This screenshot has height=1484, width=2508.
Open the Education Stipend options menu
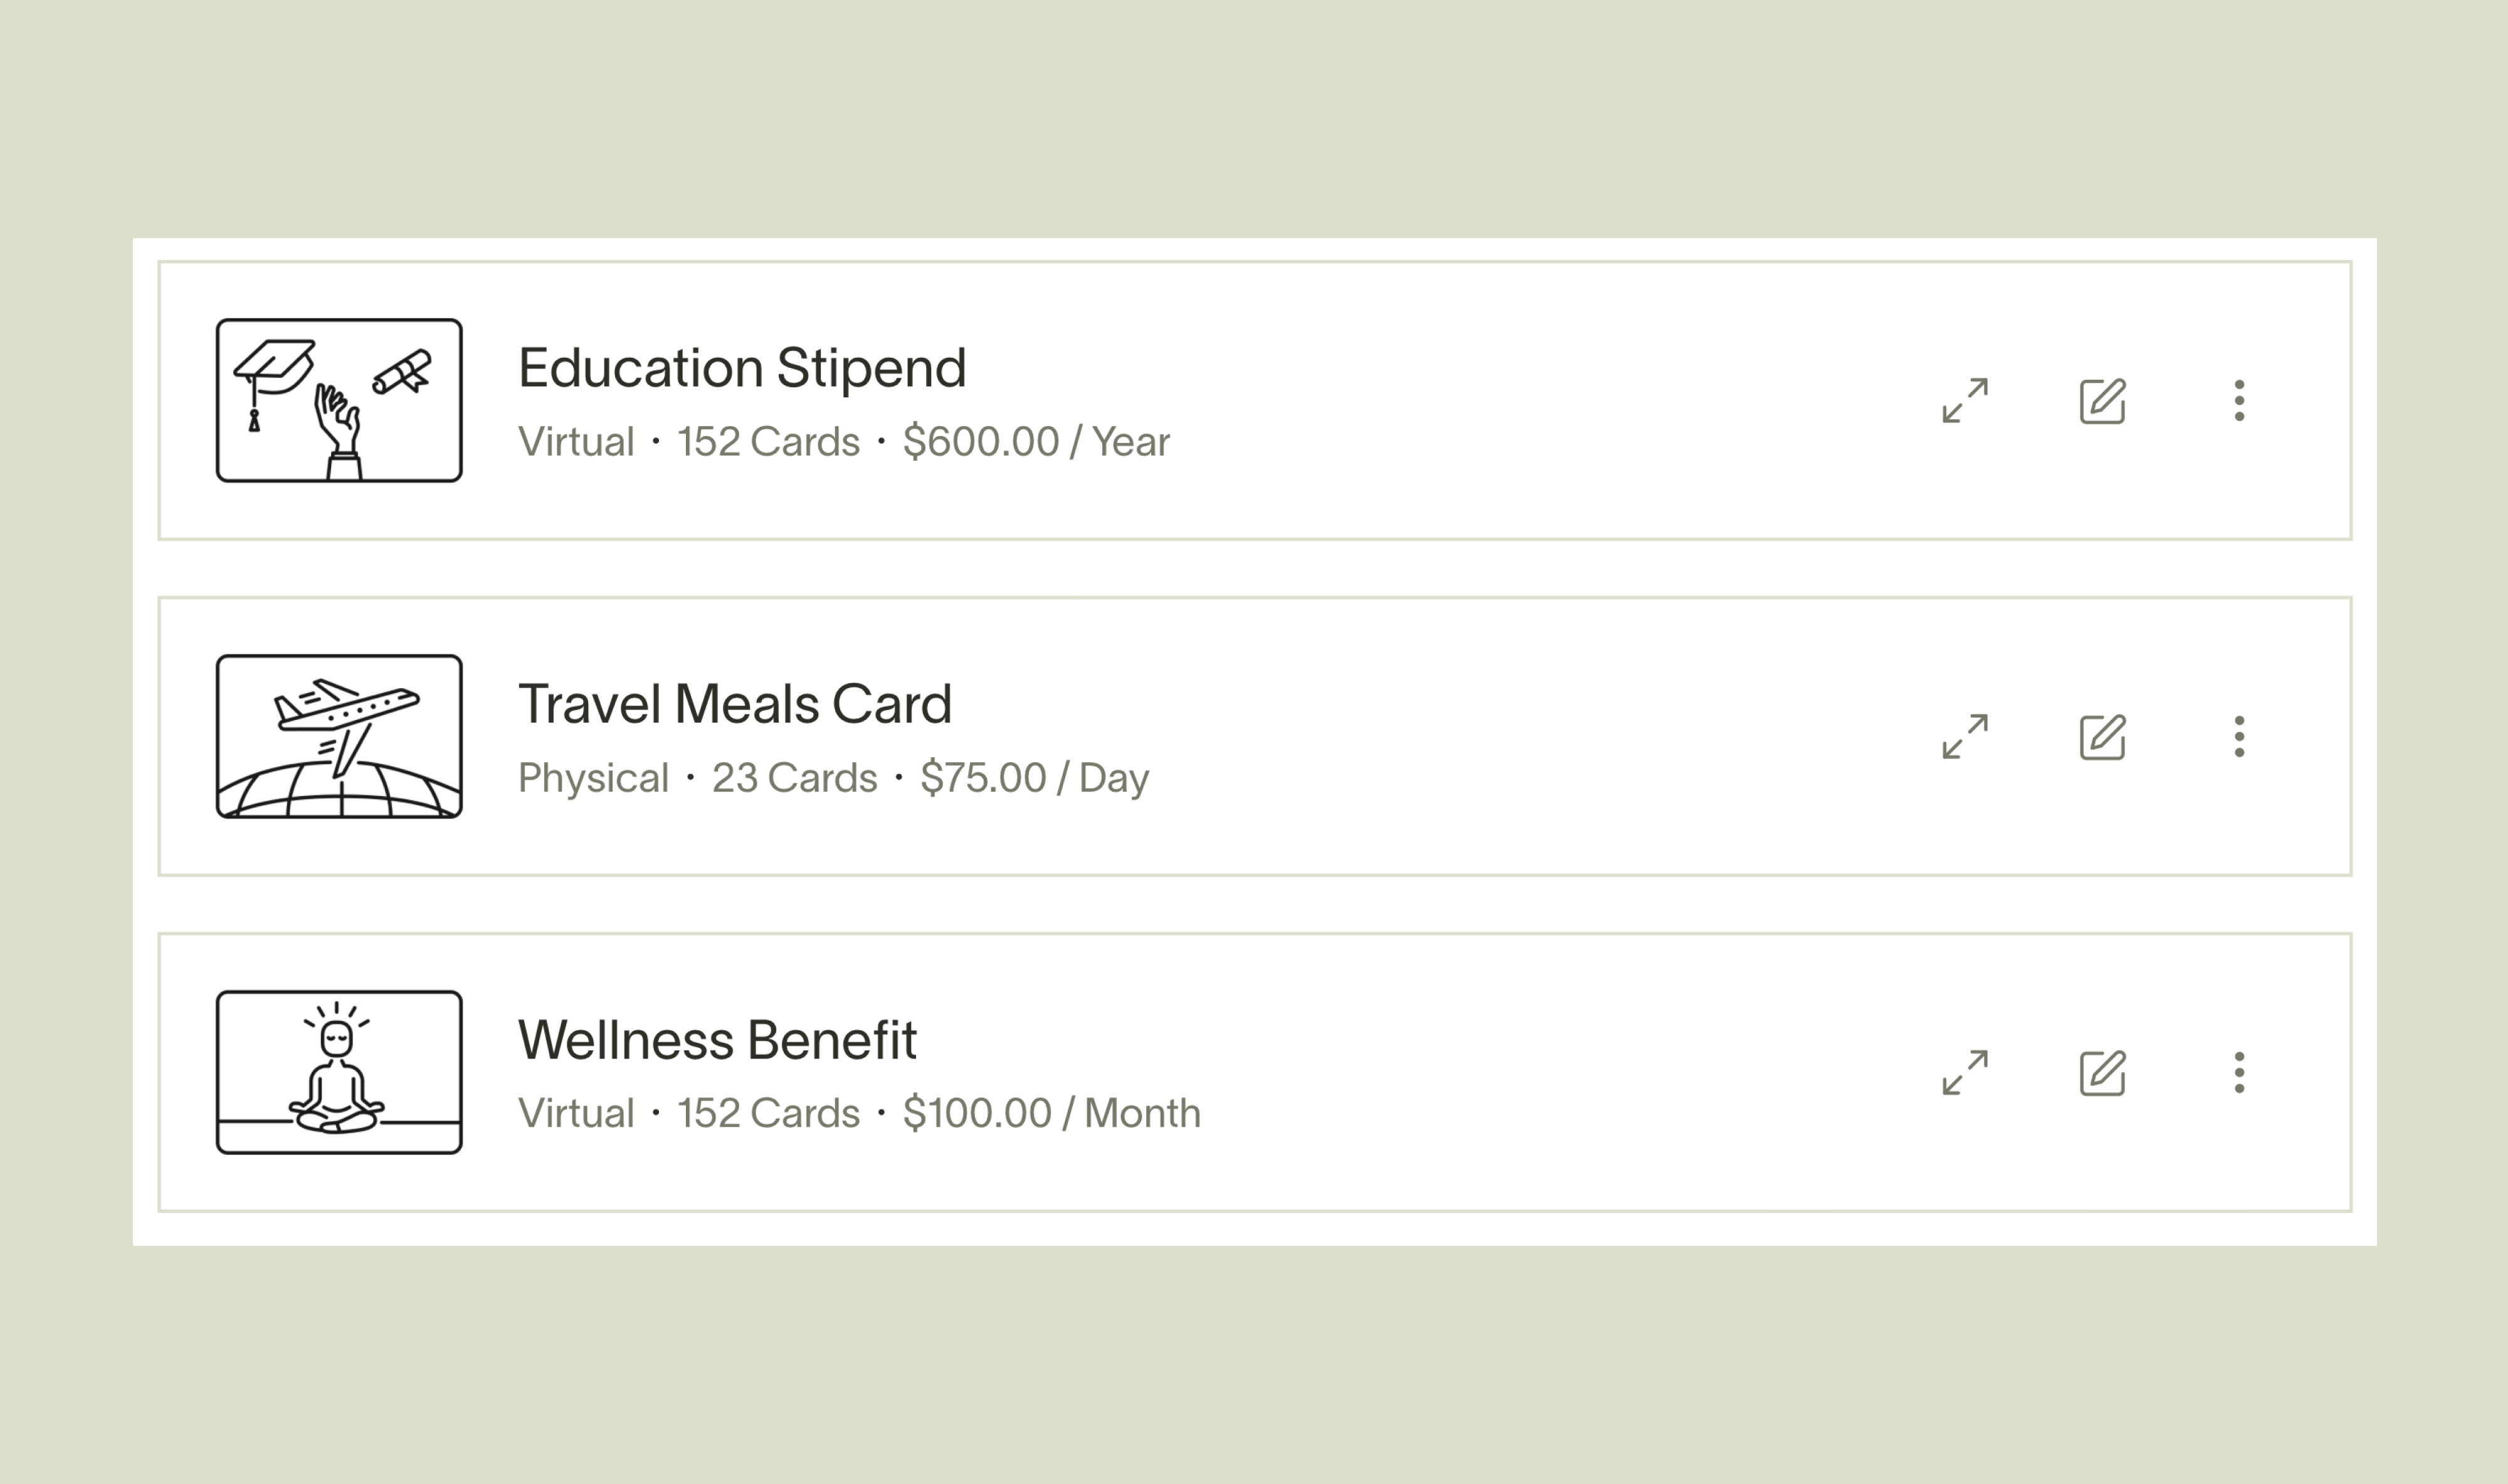[2239, 400]
